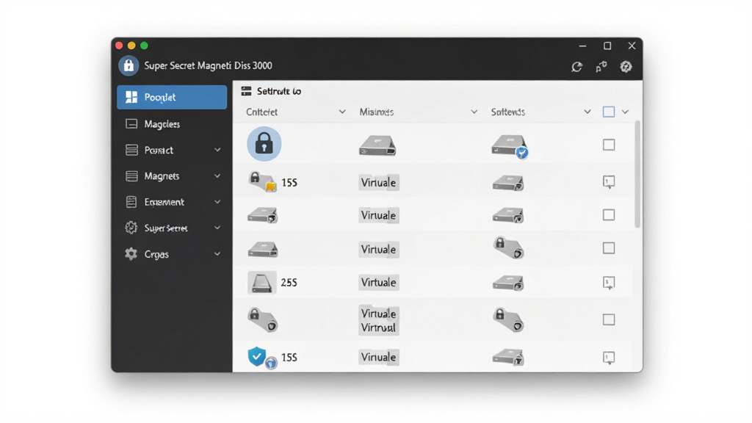Click the yellow minimize dot at top-left
This screenshot has width=752, height=423.
[131, 46]
